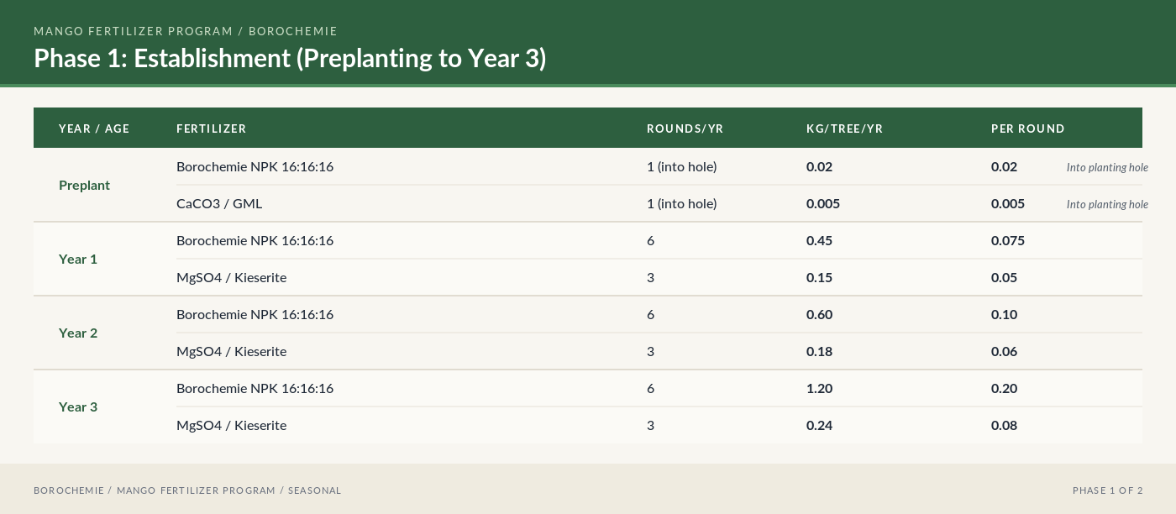
Task: Select the Year 3 row label
Action: [x=78, y=406]
